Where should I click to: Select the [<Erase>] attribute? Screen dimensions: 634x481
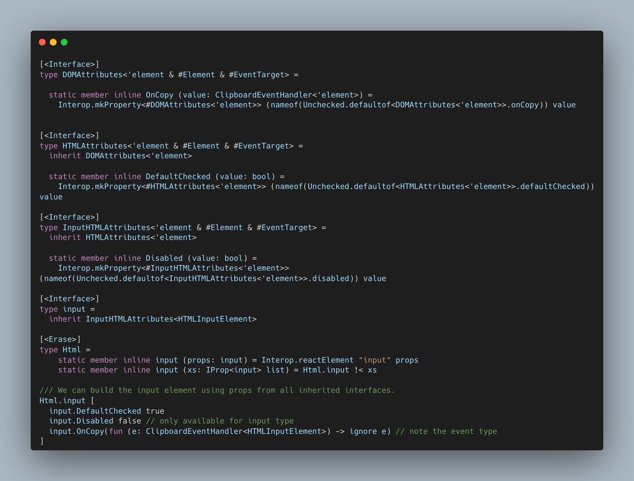(x=59, y=339)
